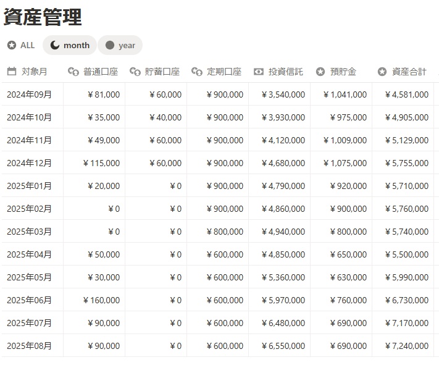This screenshot has height=365, width=439.
Task: Select the ¥7,240,000 資産合計 cell
Action: pos(403,346)
